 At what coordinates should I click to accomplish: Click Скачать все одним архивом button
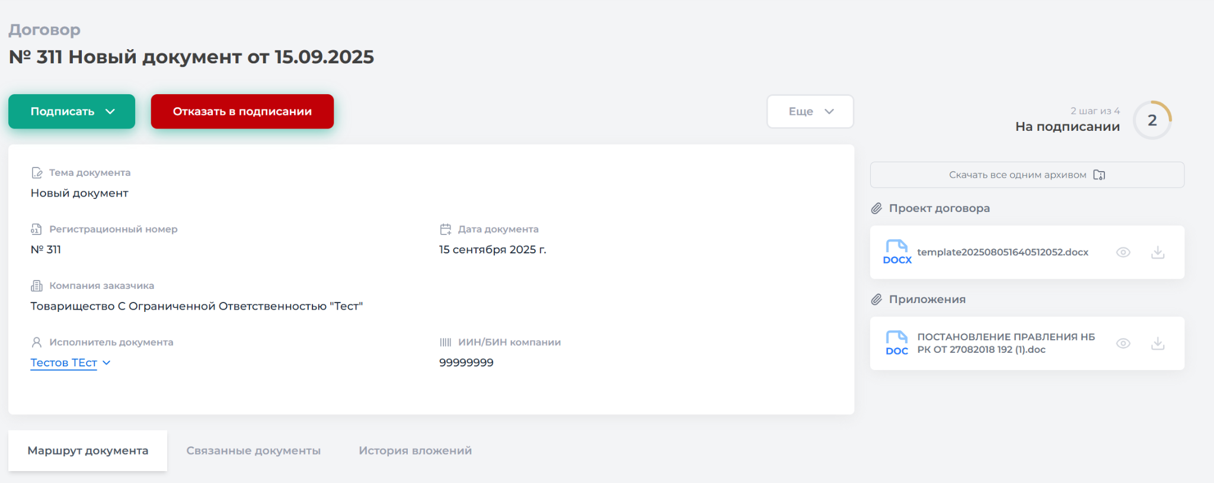tap(1027, 175)
